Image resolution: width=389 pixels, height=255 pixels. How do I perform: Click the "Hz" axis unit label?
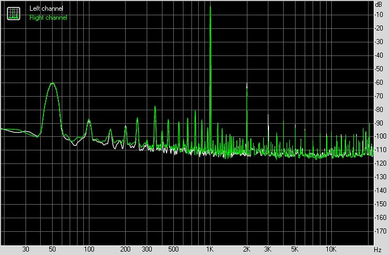(377, 250)
